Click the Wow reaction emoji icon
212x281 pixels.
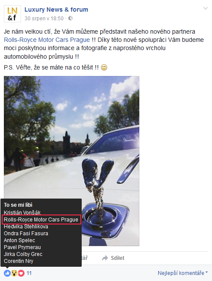[14, 273]
